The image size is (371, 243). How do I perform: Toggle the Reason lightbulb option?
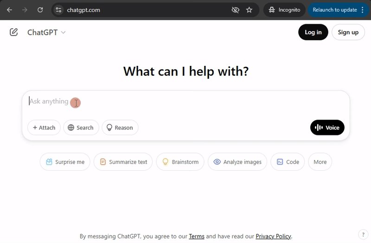tap(120, 128)
